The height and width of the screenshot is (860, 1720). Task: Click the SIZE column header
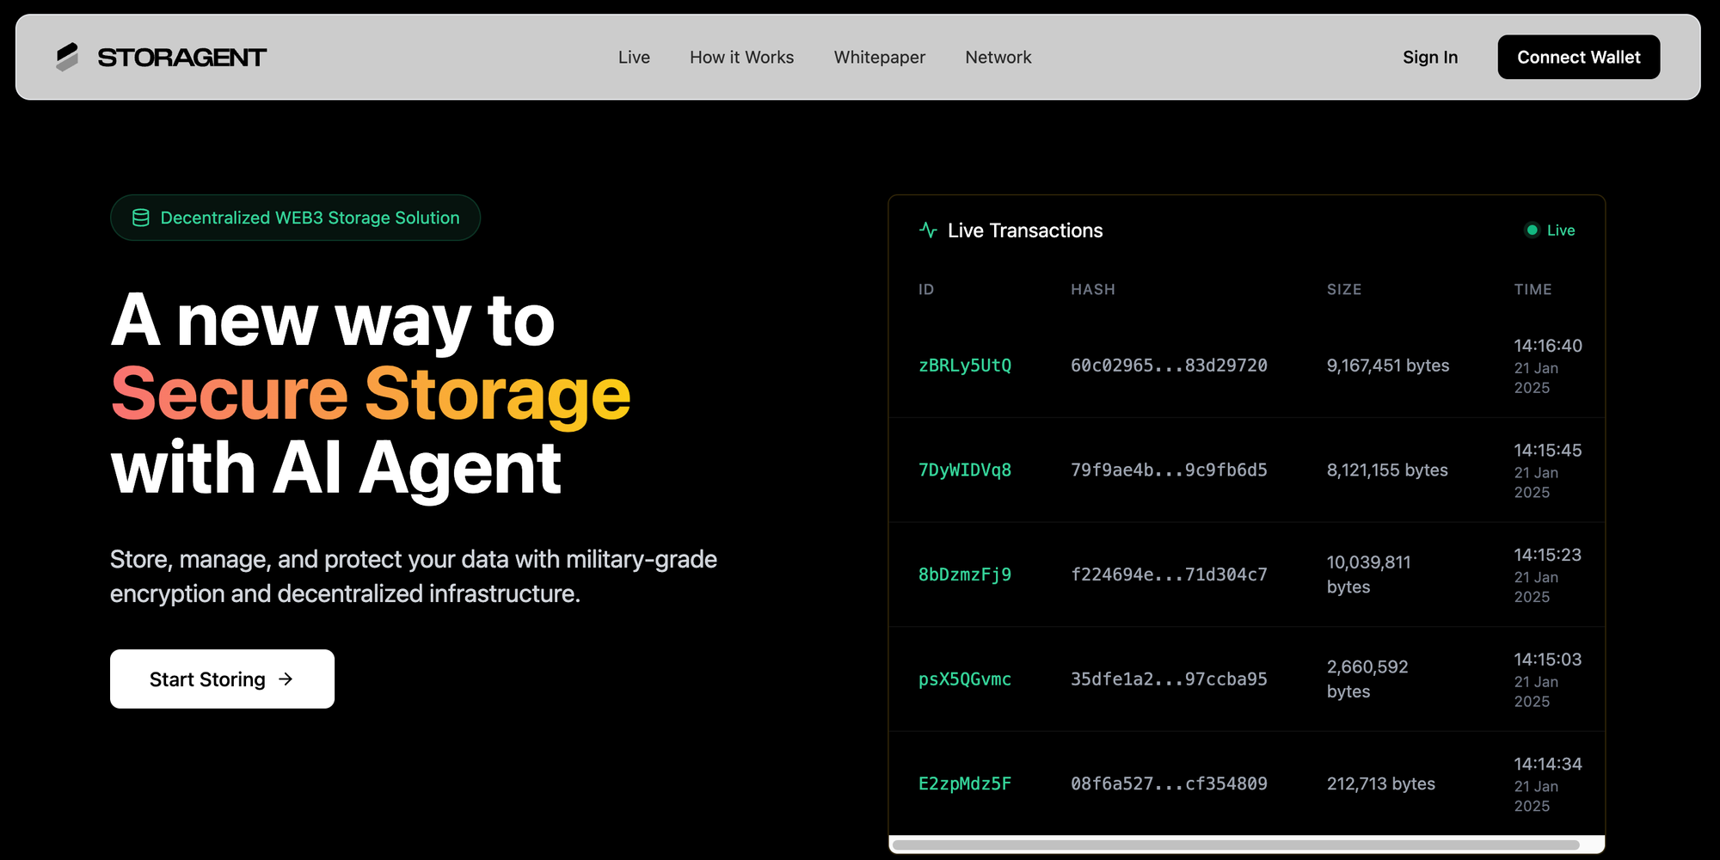[1344, 290]
